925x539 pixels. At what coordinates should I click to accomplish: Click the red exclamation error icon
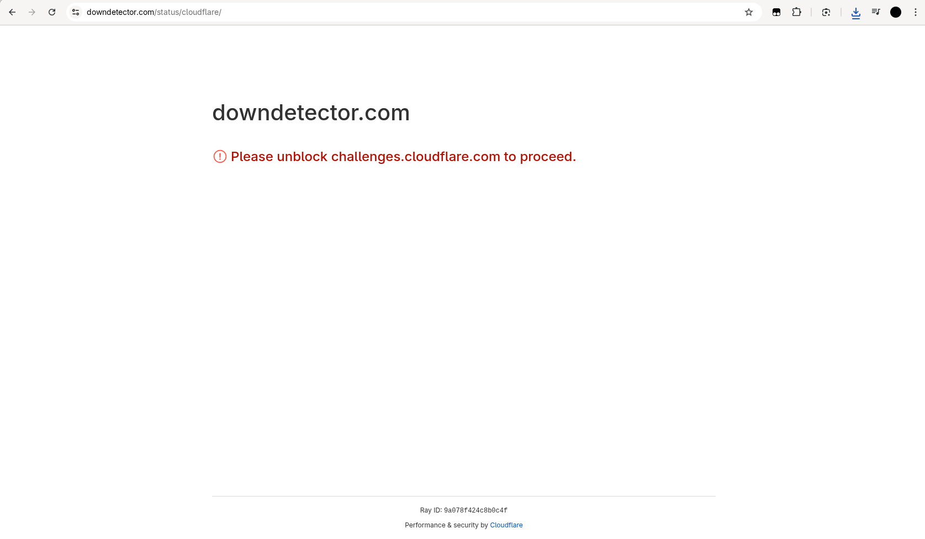click(220, 157)
